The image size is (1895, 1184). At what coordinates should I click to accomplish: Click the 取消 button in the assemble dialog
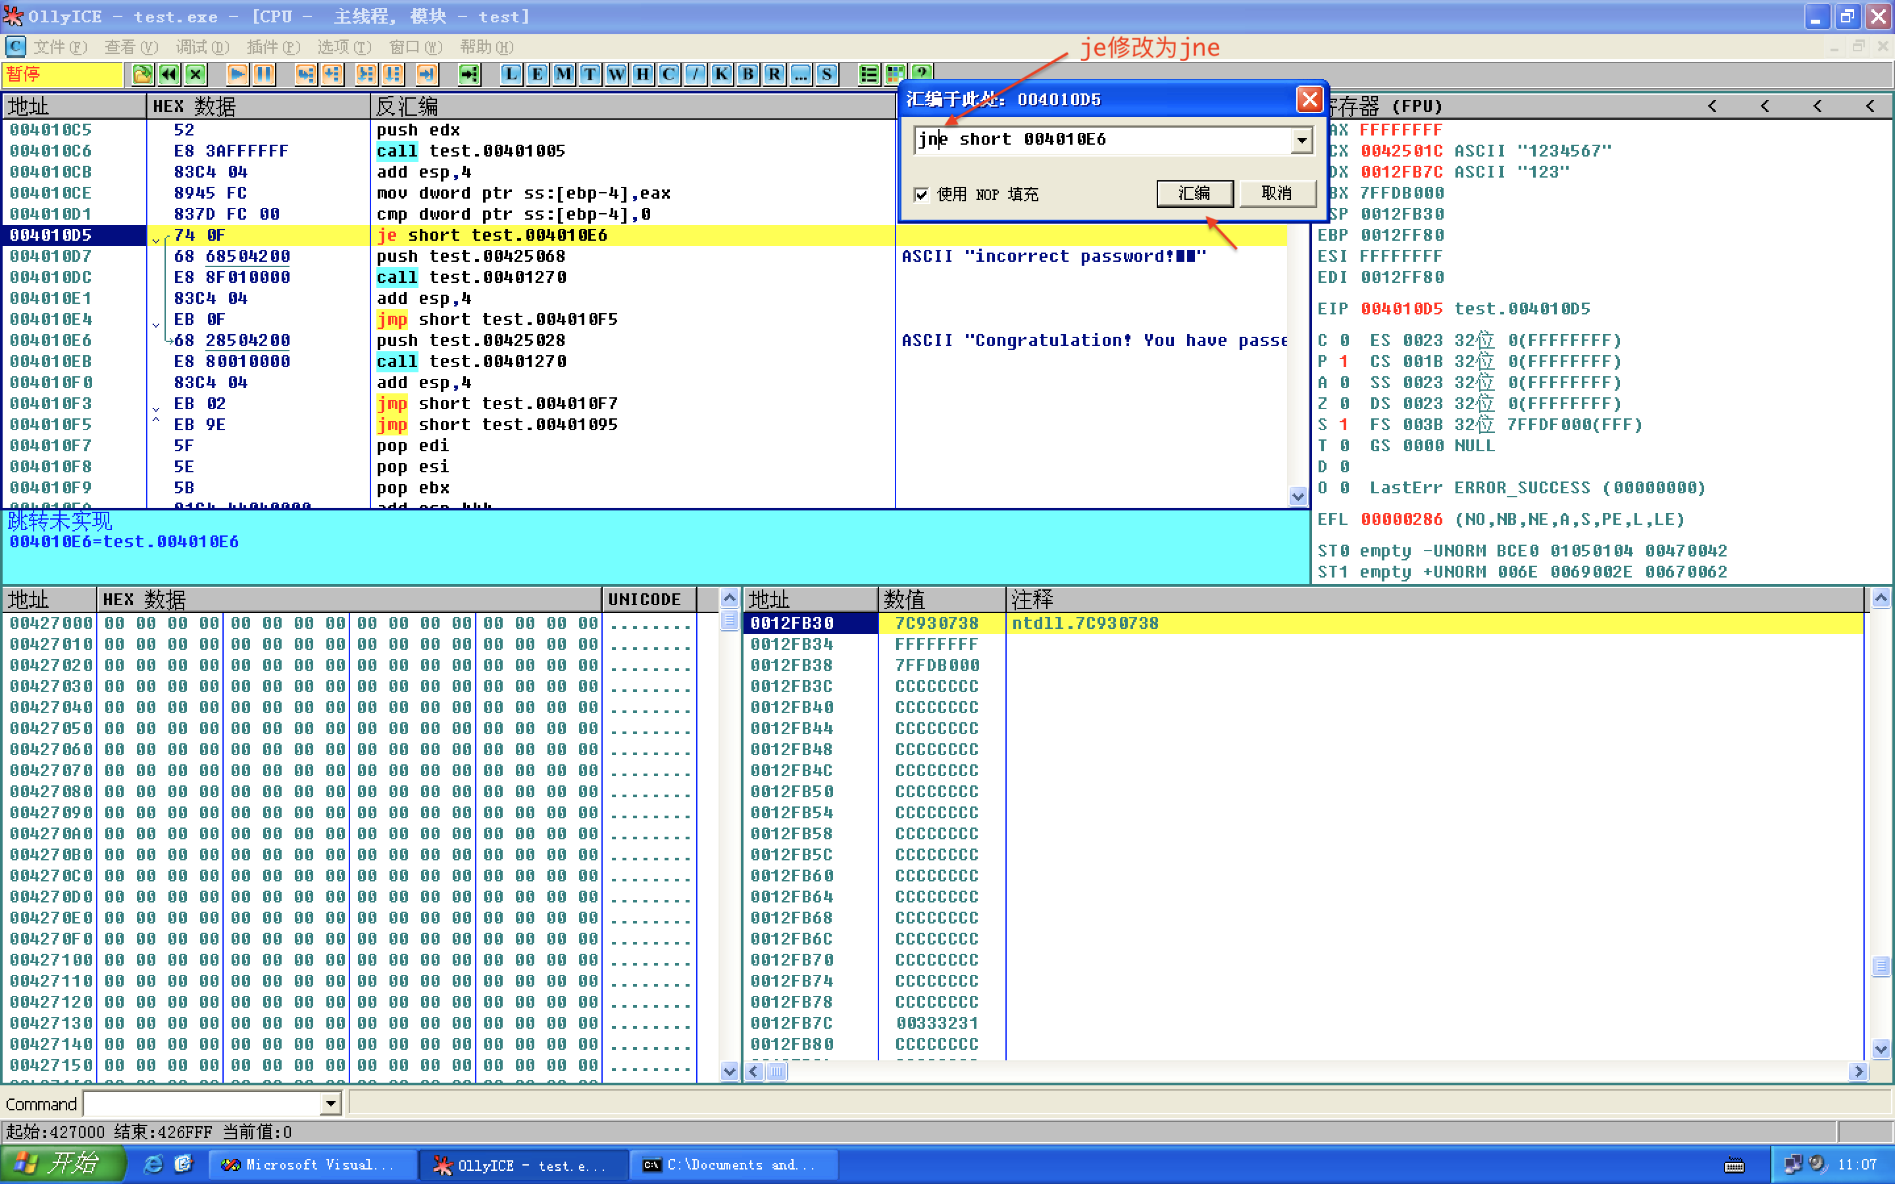[1277, 193]
